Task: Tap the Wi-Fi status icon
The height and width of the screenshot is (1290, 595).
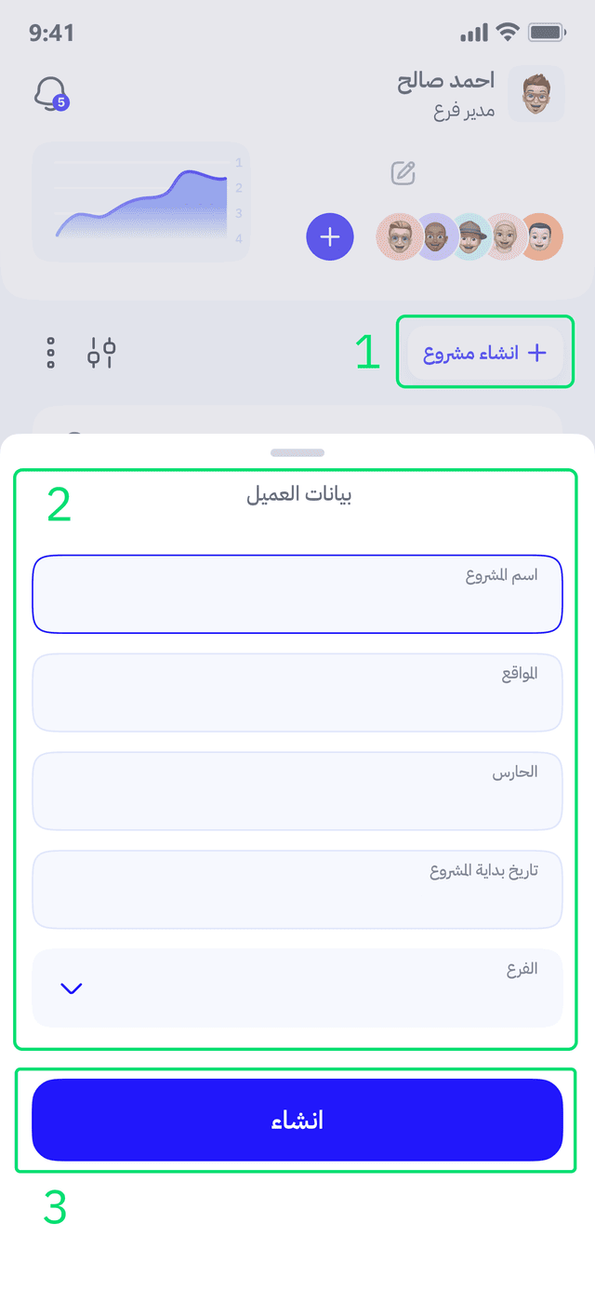Action: pos(507,31)
